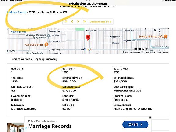Click the Individual ownership type value
Image resolution: width=176 pixels, height=132 pixels.
pyautogui.click(x=17, y=100)
